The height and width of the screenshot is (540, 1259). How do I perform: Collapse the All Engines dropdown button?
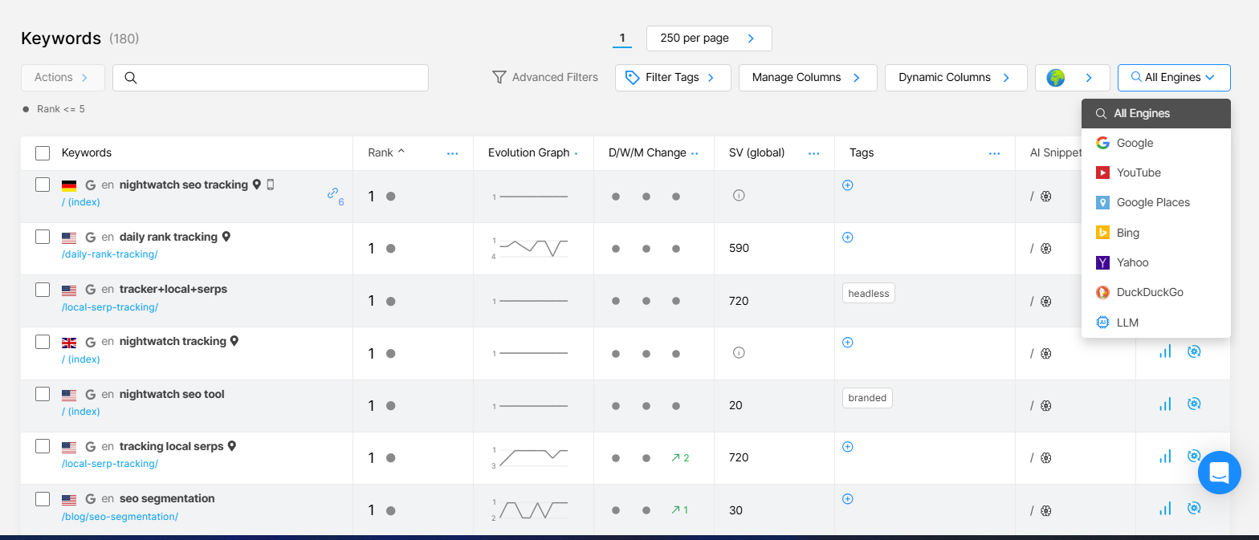pyautogui.click(x=1174, y=78)
